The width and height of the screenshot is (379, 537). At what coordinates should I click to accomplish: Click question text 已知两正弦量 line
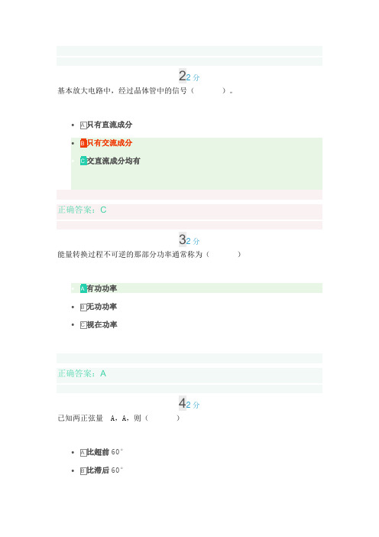coord(118,418)
